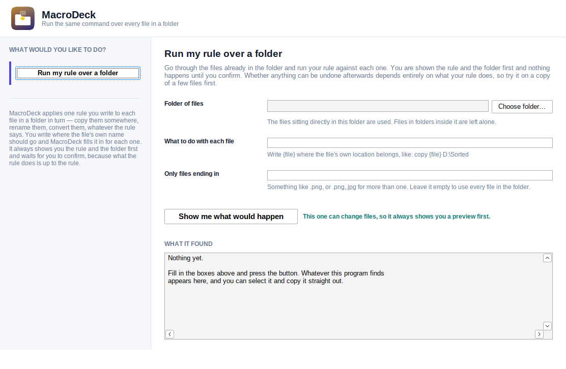
Task: Click the 'WHAT WOULD YOU LIKE TO DO?' header
Action: click(x=58, y=50)
